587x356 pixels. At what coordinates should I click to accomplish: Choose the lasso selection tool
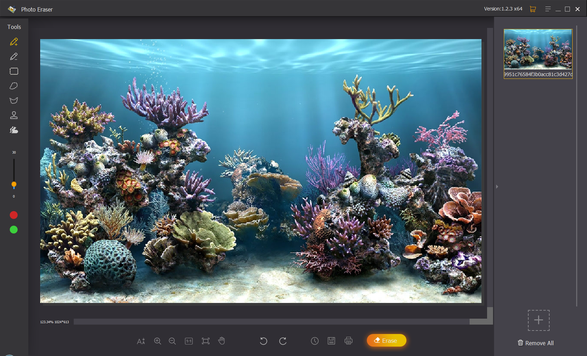pos(14,86)
